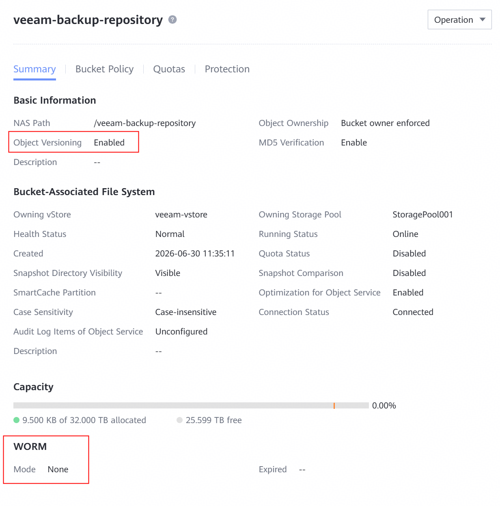Click the Bucket owner enforced value
This screenshot has height=506, width=500.
(x=385, y=123)
